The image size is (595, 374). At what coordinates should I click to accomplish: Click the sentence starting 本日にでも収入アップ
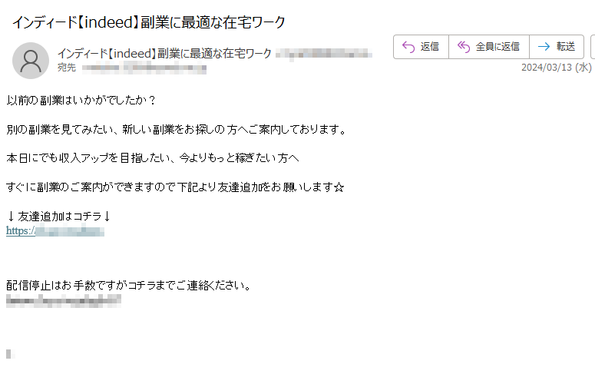pyautogui.click(x=153, y=158)
